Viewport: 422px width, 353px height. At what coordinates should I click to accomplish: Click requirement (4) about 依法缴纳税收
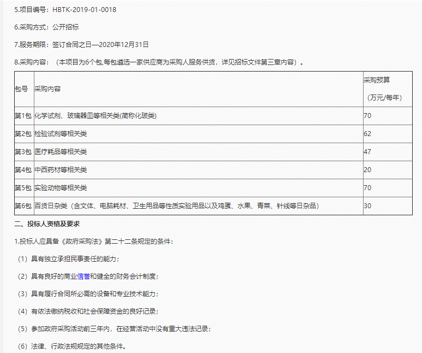point(88,311)
